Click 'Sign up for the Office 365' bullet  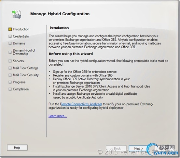85,72
